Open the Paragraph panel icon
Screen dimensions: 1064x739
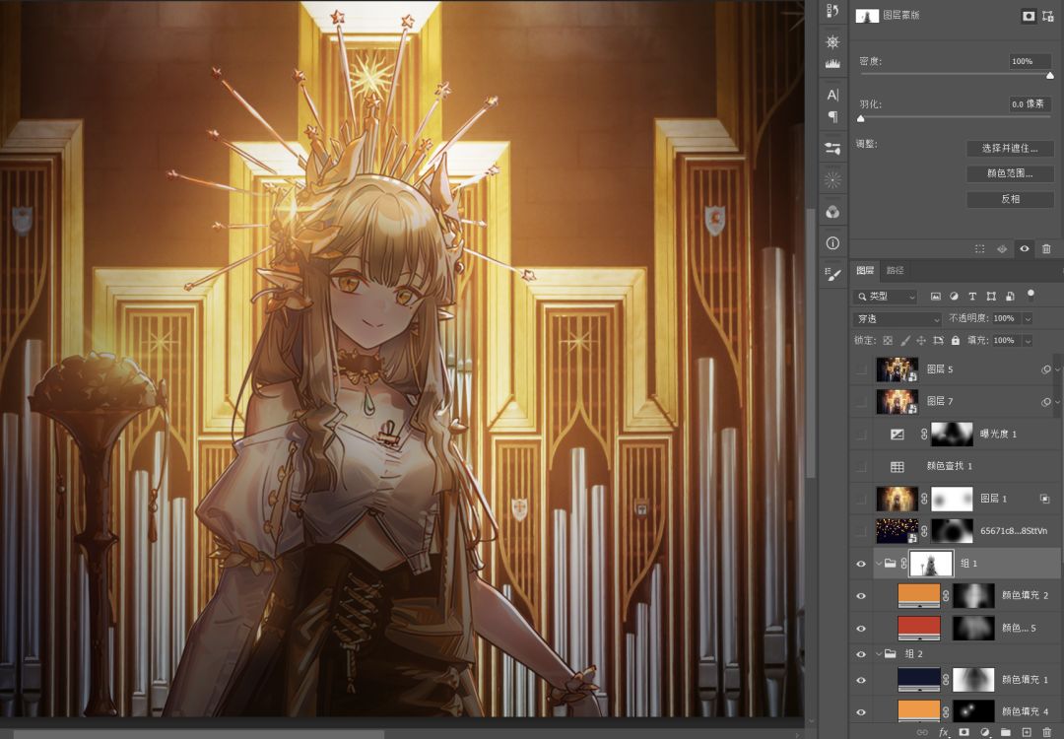(x=832, y=117)
